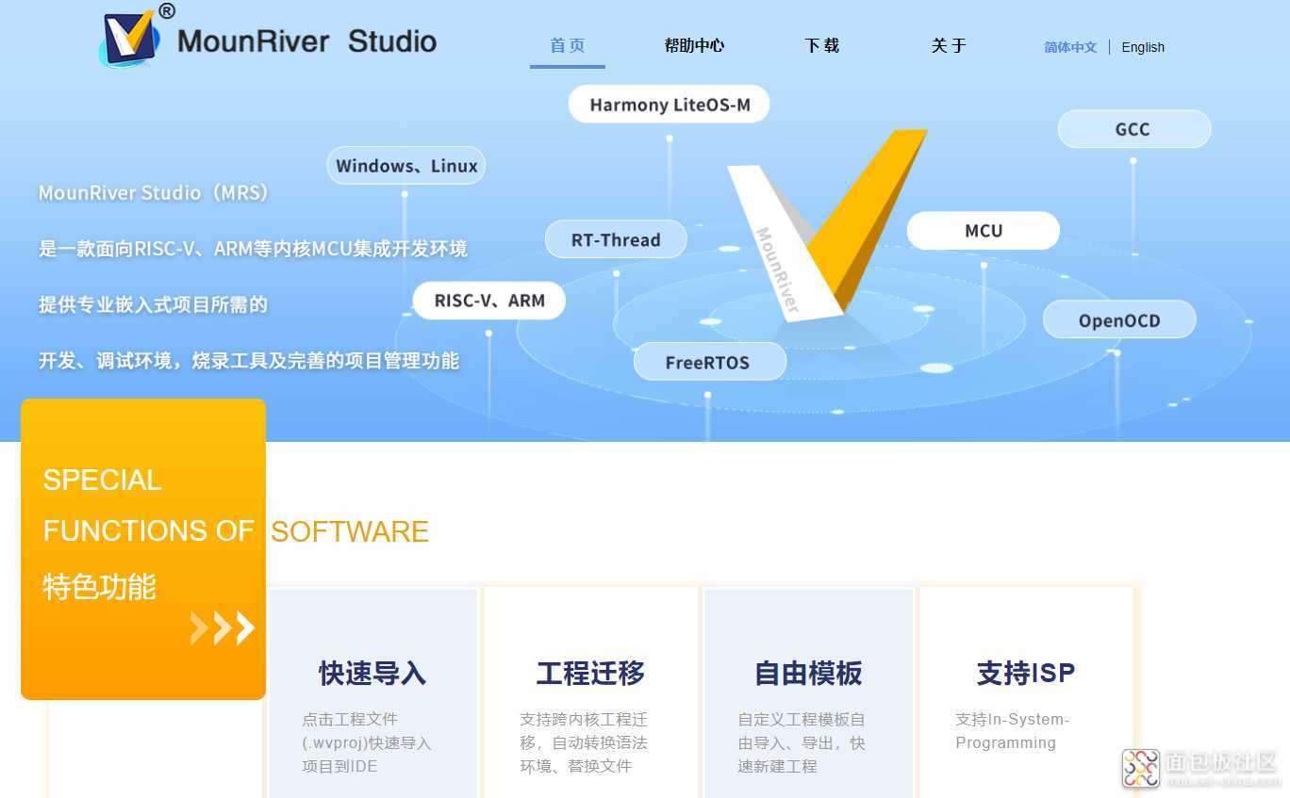Click the FUNCTIONS OF text on orange card
The image size is (1290, 798).
148,530
